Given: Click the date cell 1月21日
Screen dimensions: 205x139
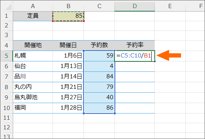Looking at the screenshot, I should [x=68, y=87].
